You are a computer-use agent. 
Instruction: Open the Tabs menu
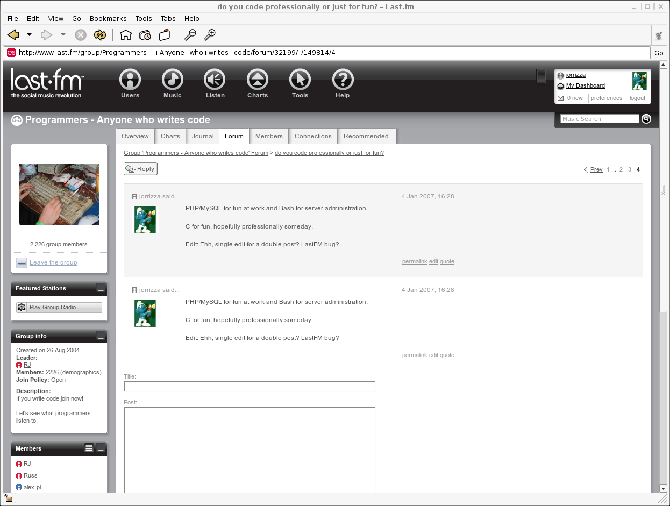click(168, 18)
